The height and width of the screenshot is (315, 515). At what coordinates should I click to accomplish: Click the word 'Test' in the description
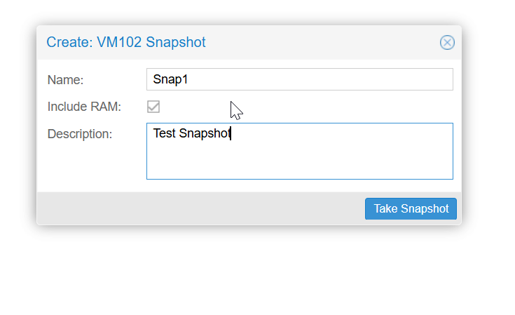[x=165, y=133]
